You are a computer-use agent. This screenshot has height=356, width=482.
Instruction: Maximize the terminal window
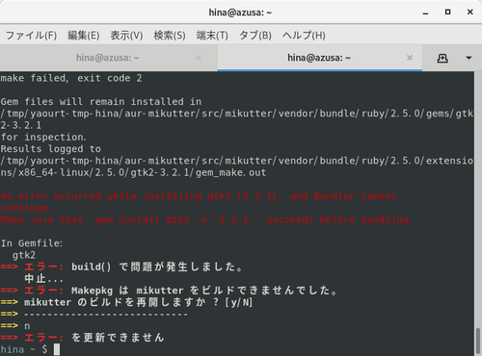[x=447, y=13]
